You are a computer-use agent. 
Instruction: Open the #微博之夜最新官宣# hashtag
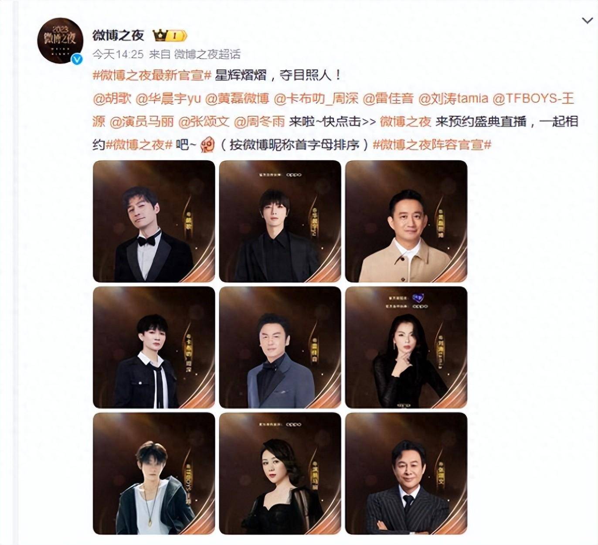pos(152,75)
